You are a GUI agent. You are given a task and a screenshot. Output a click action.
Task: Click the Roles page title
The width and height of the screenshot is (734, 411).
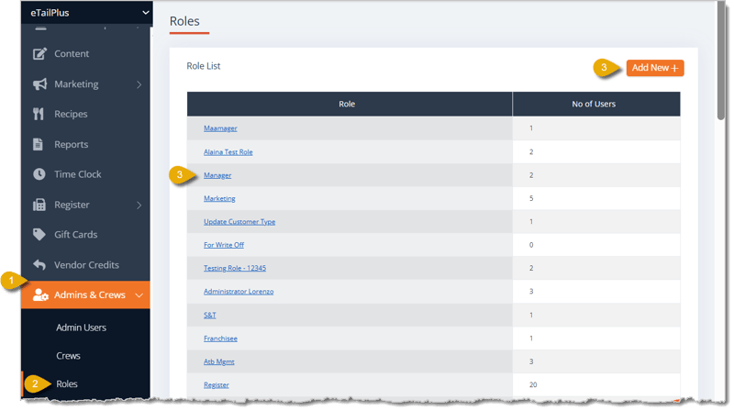pos(184,21)
